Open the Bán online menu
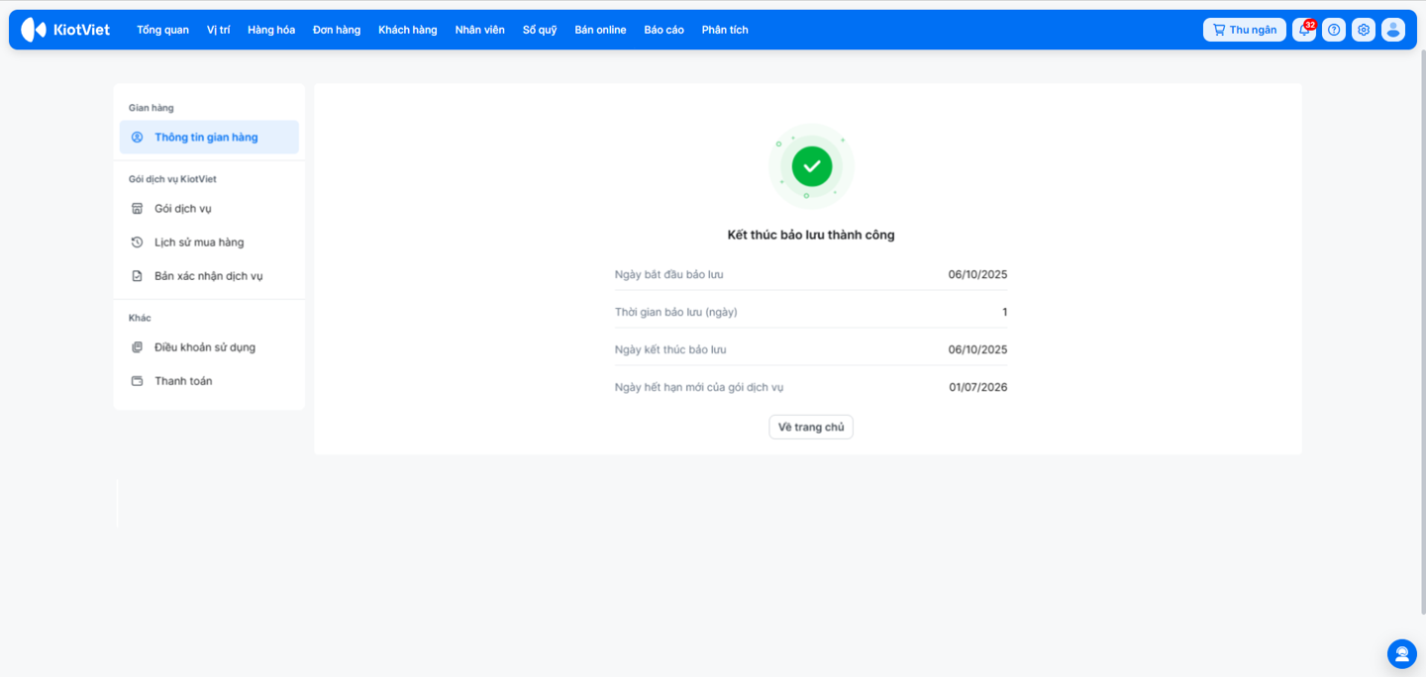 click(600, 30)
